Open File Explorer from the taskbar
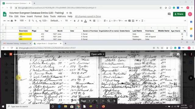Image resolution: width=195 pixels, height=109 pixels. 66,106
